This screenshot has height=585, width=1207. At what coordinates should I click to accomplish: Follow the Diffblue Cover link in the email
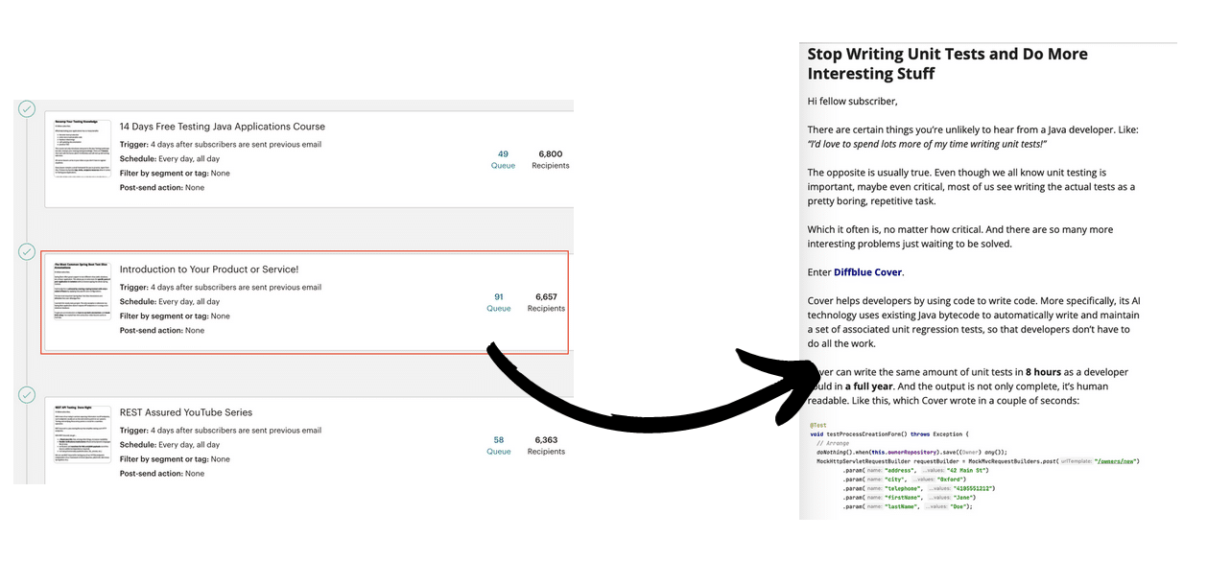point(867,272)
